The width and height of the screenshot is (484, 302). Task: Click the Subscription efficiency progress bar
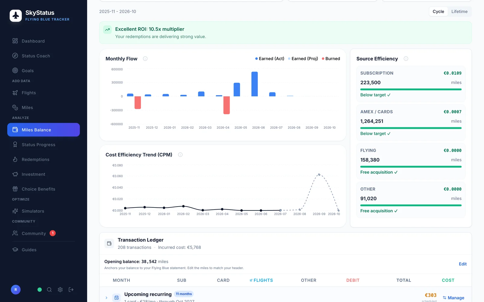tap(411, 89)
